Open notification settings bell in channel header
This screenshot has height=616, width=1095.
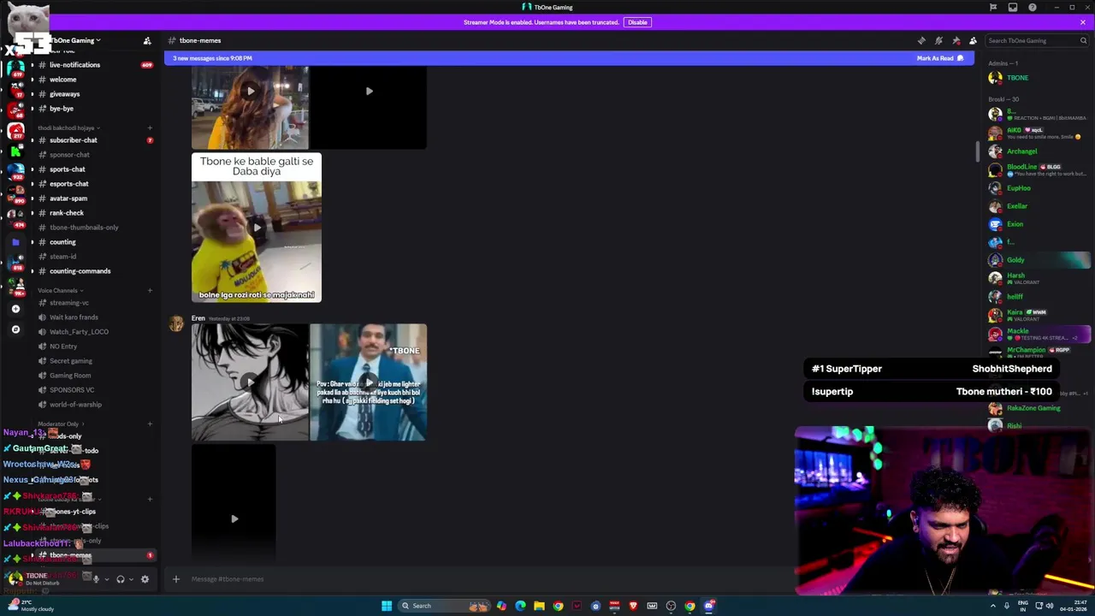click(x=938, y=40)
